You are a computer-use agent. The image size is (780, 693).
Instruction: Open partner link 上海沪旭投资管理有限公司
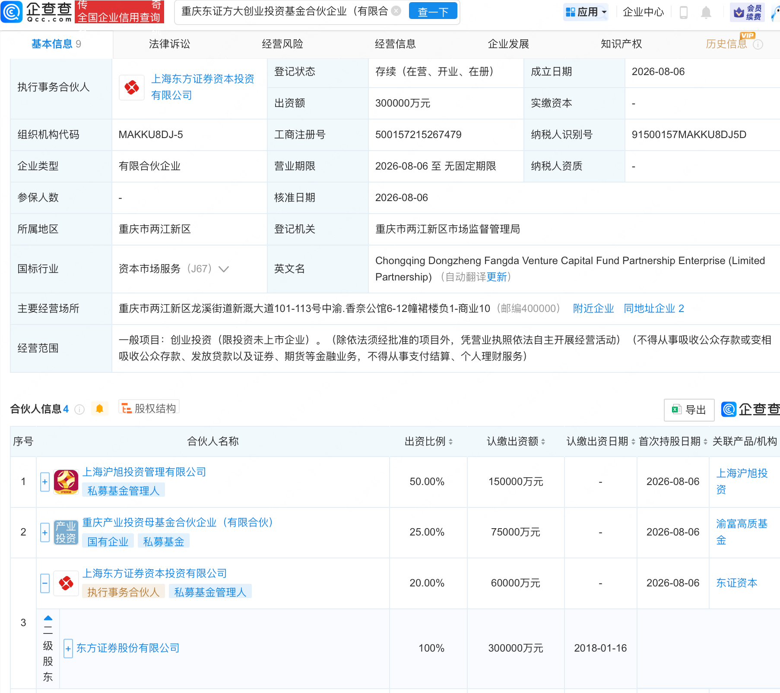tap(144, 472)
